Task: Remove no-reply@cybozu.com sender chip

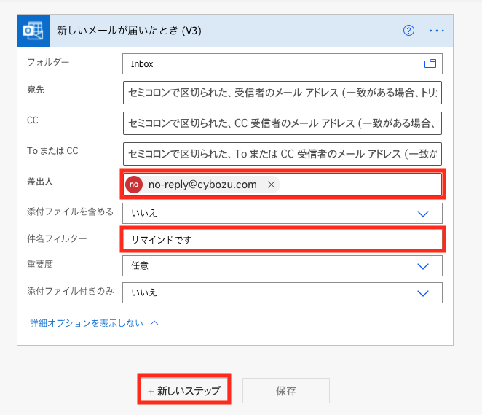Action: (271, 185)
